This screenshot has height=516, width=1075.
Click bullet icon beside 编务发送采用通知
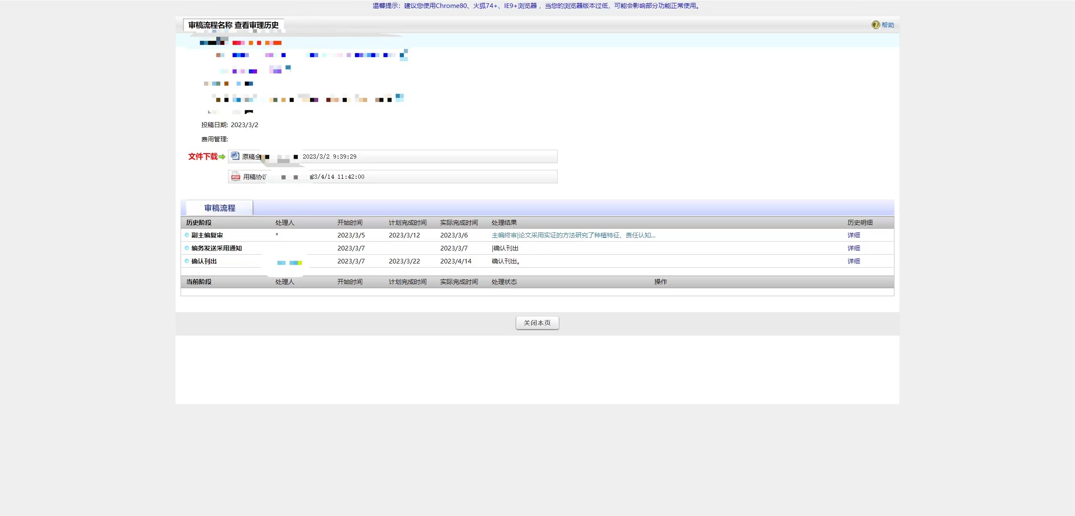pyautogui.click(x=187, y=248)
